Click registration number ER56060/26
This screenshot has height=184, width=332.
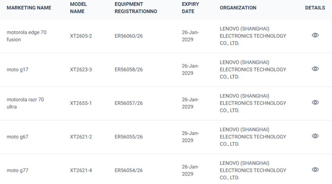pos(129,36)
